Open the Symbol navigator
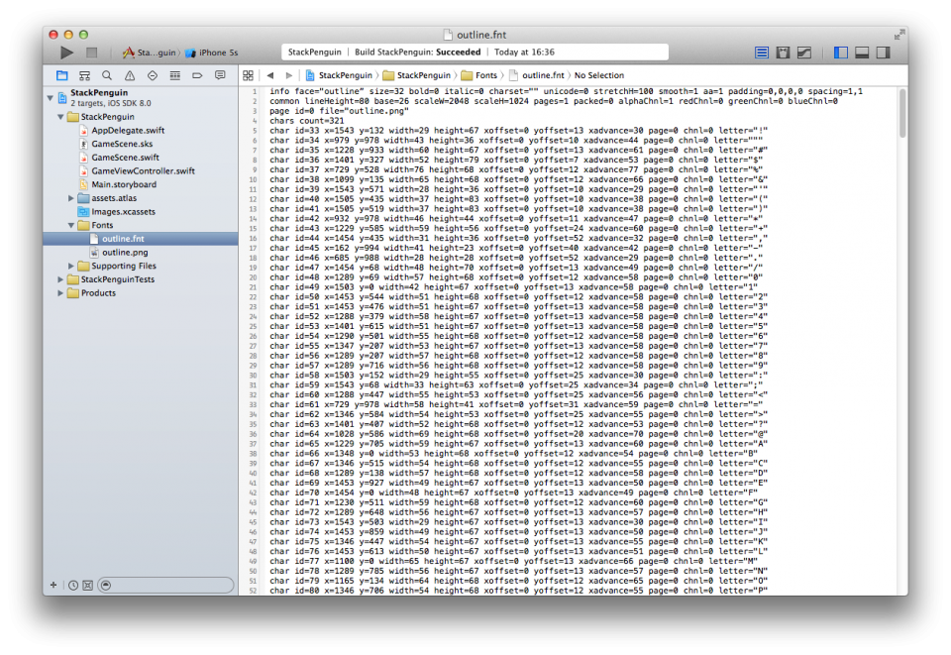Image resolution: width=951 pixels, height=655 pixels. click(x=83, y=74)
